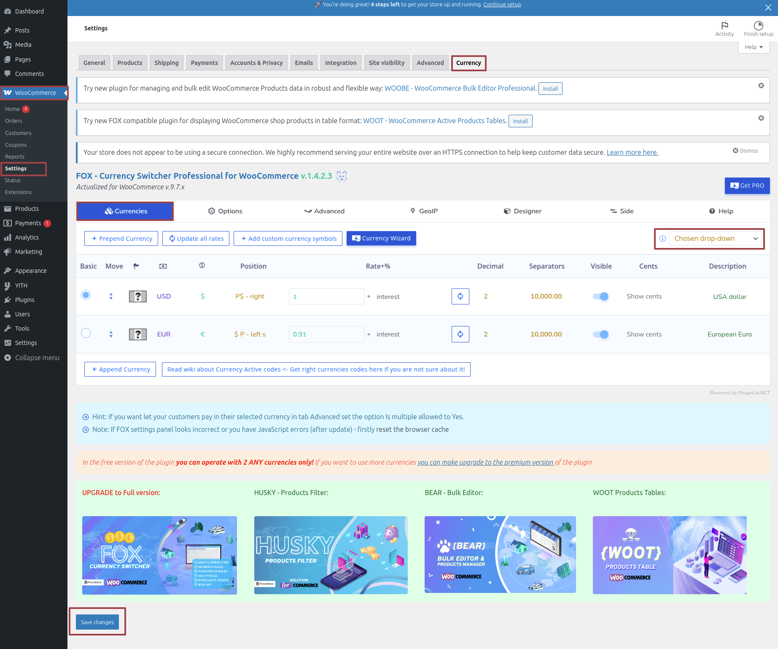
Task: Dismiss the secure connection notice
Action: (x=745, y=151)
